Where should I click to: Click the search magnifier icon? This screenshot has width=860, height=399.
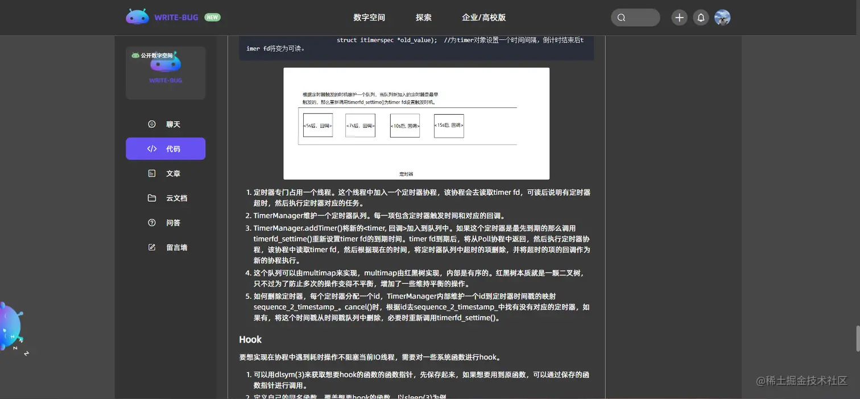click(621, 17)
